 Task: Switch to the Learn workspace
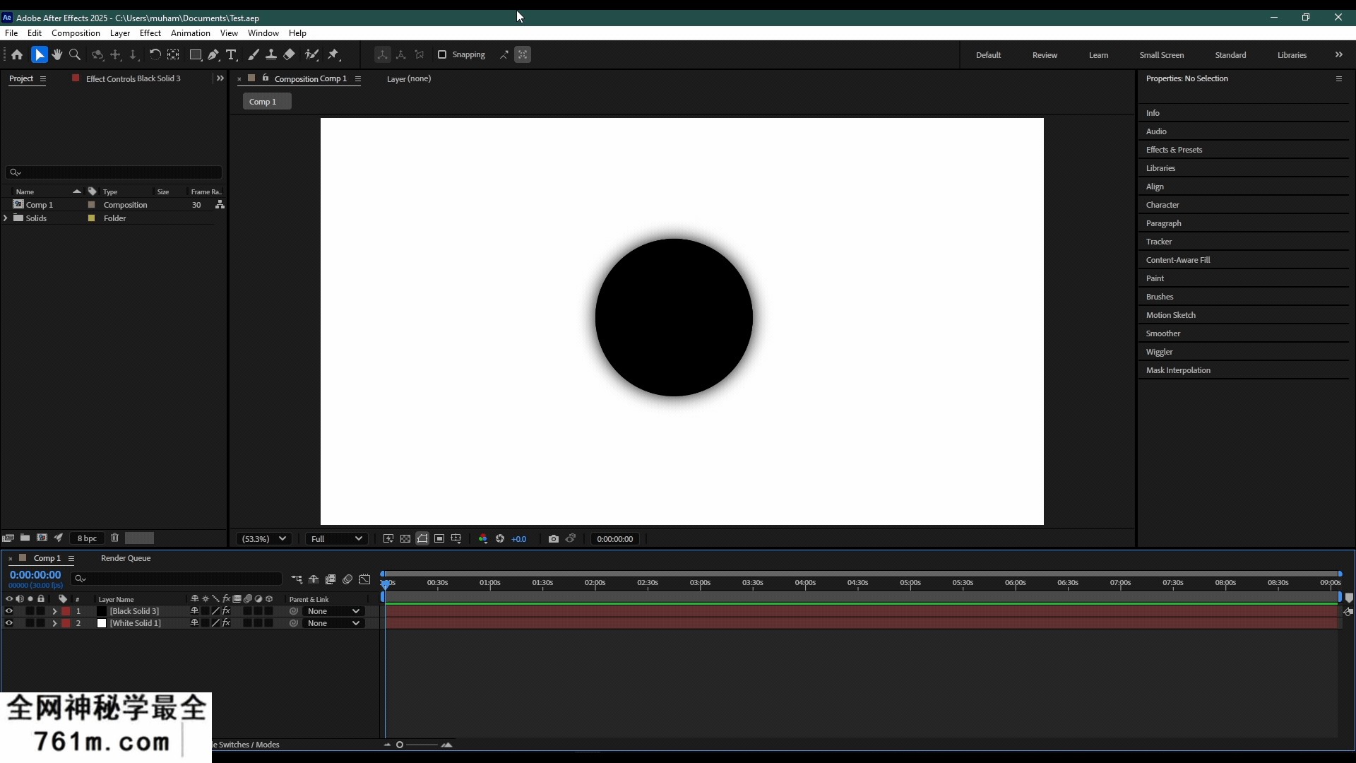1099,55
